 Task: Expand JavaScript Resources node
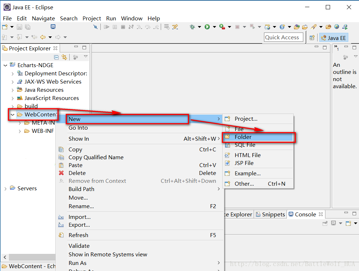[13, 99]
